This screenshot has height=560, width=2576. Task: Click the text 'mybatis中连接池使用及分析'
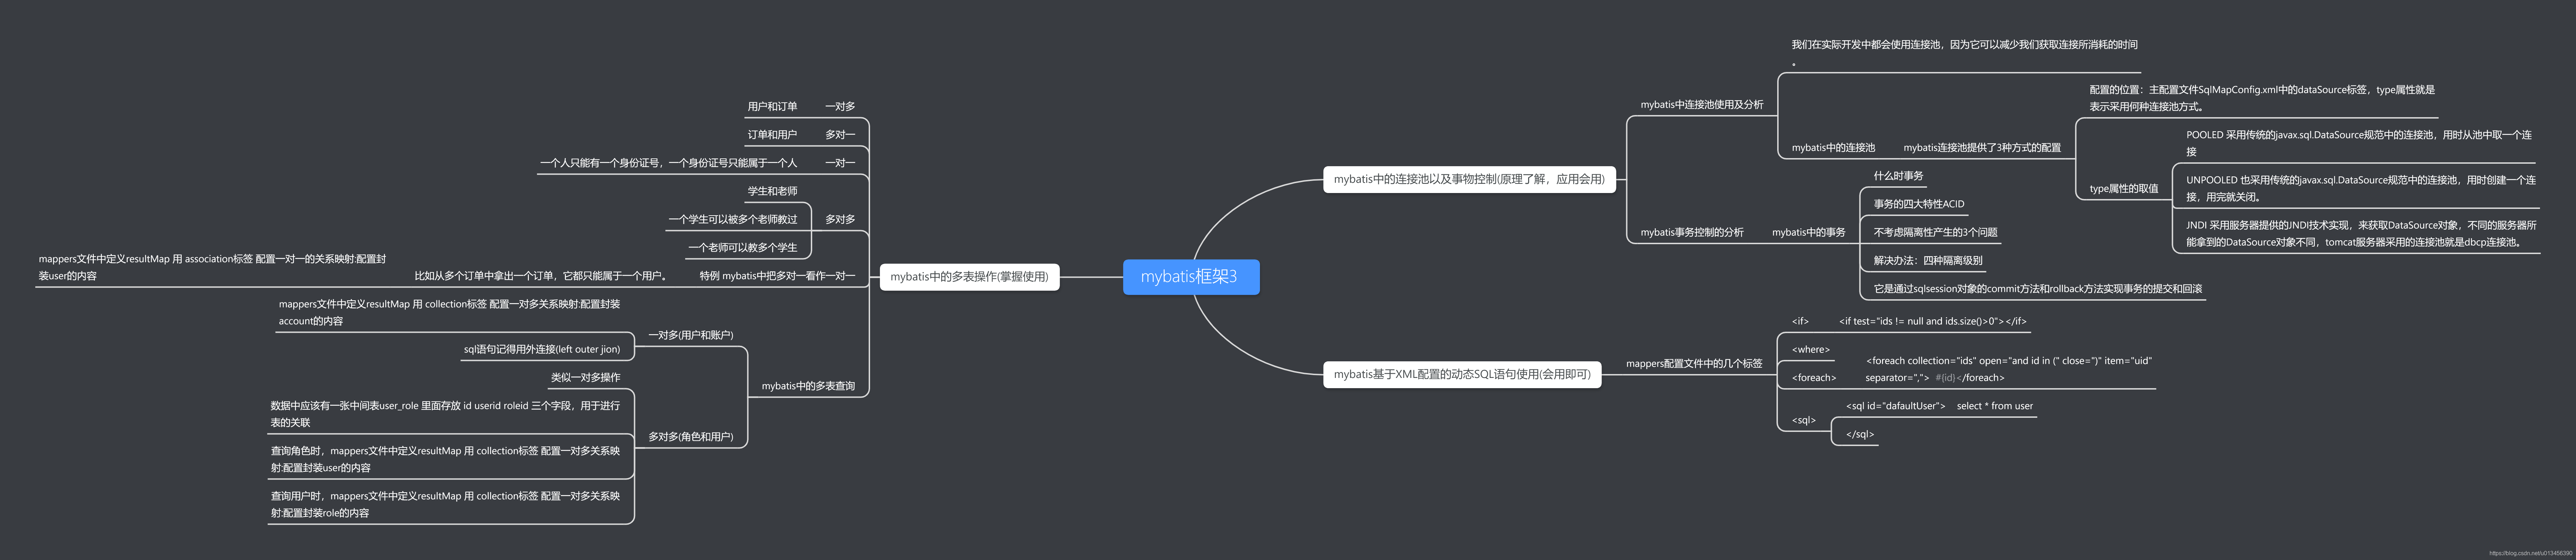1702,105
